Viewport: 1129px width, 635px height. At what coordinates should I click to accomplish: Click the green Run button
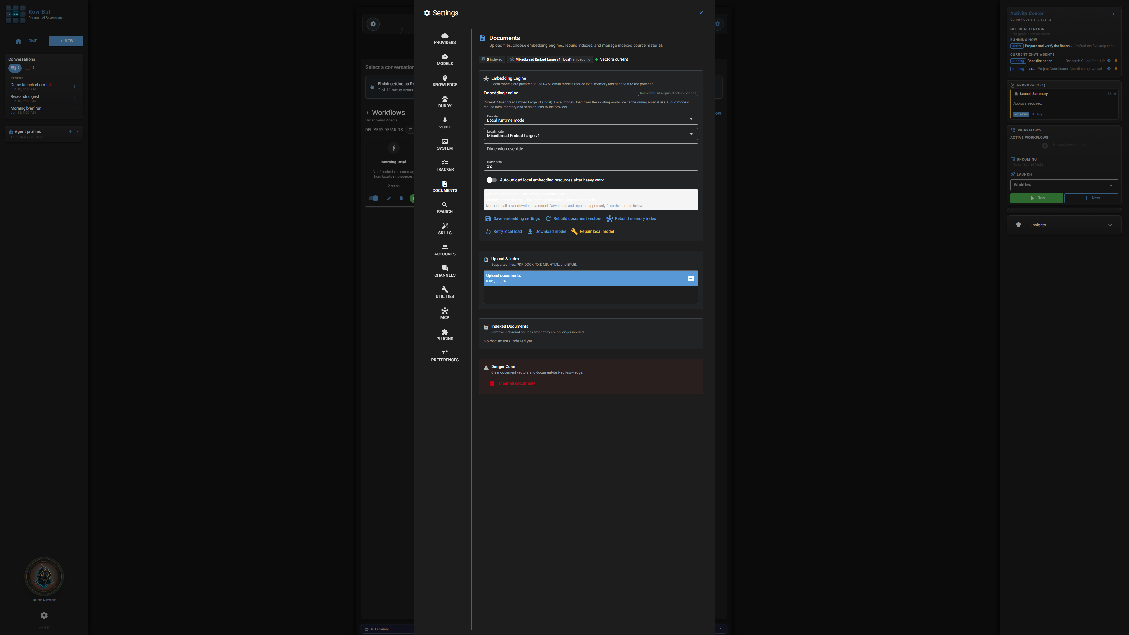click(x=1036, y=198)
